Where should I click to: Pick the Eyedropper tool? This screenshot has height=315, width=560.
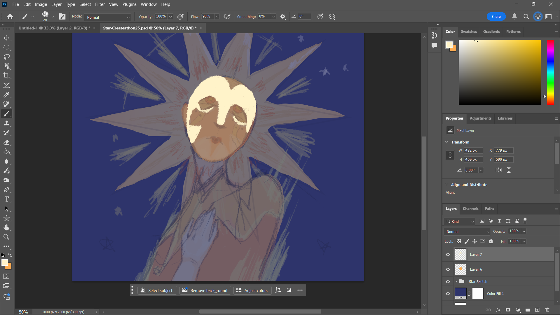[6, 95]
